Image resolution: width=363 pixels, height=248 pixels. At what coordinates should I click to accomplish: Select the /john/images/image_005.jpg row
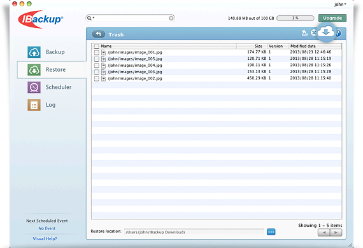[217, 59]
